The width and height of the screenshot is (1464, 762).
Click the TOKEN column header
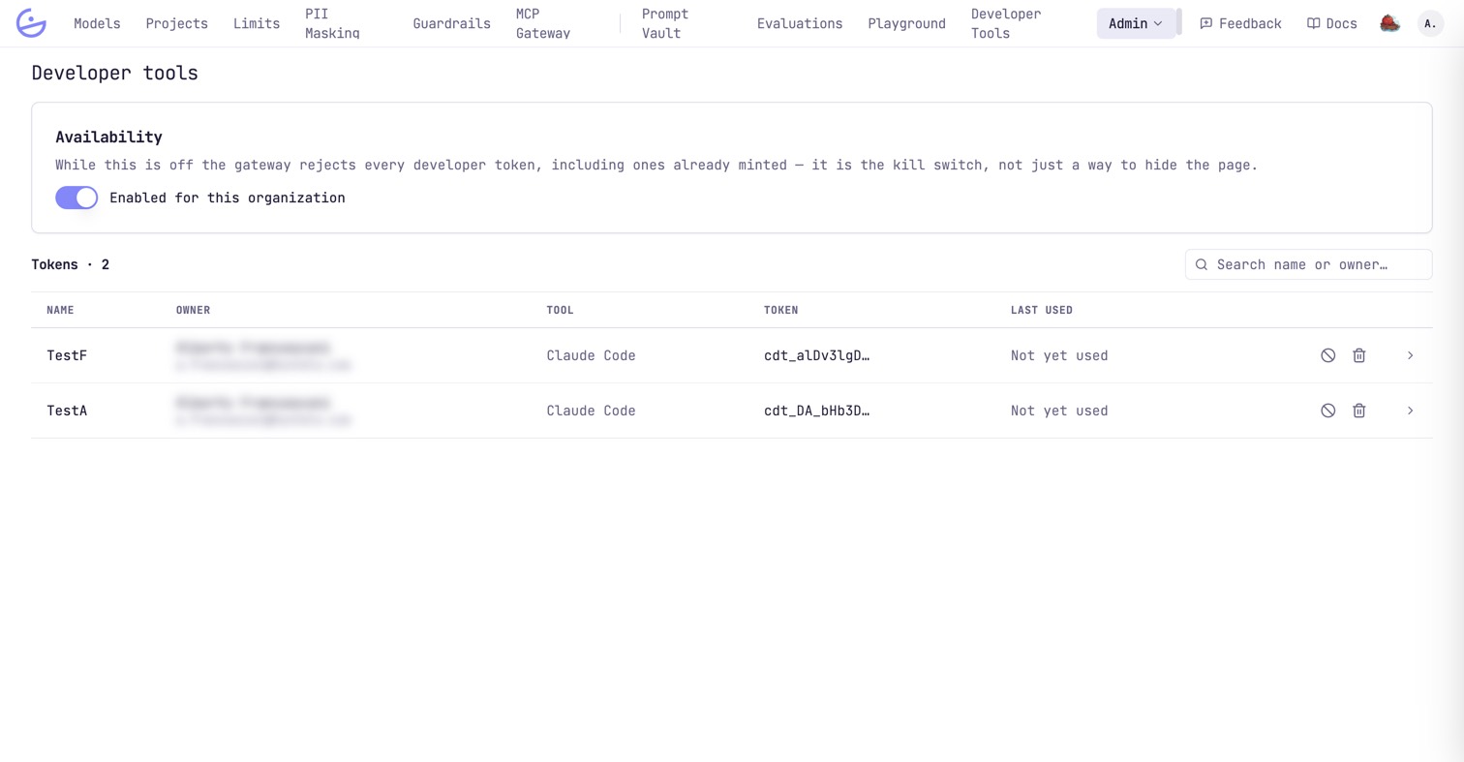[780, 310]
